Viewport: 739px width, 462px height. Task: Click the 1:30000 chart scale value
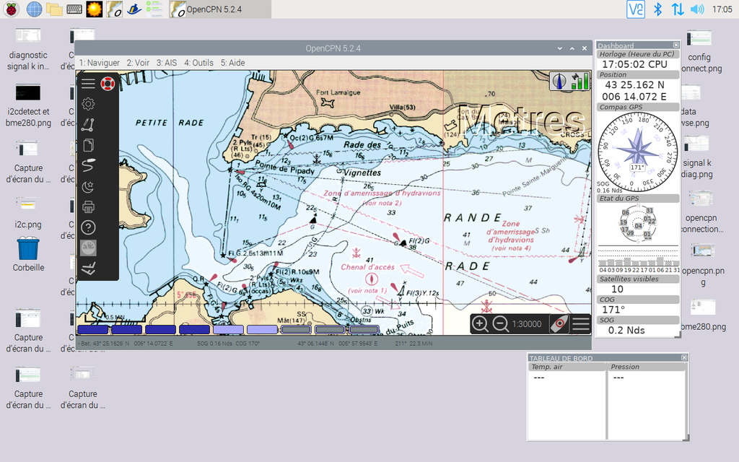(x=527, y=324)
